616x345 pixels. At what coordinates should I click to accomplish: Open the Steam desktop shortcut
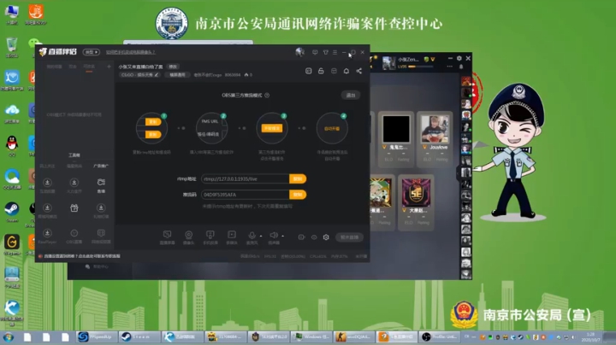point(12,212)
